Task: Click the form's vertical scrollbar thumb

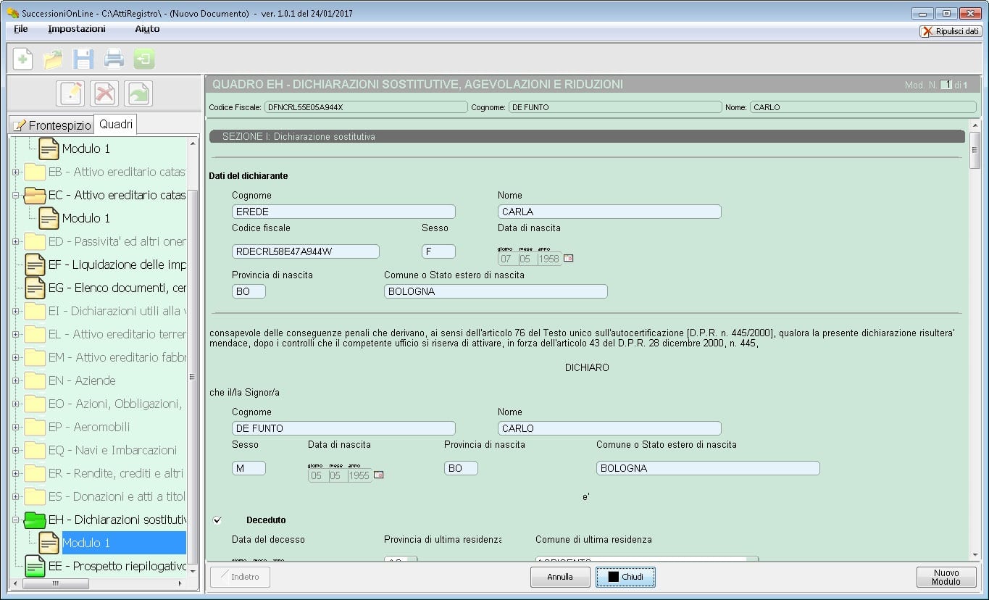Action: 975,150
